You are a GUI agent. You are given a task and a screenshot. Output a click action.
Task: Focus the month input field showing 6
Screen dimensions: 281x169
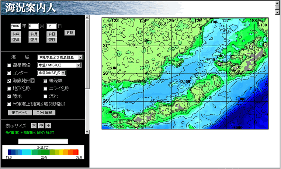click(x=33, y=26)
